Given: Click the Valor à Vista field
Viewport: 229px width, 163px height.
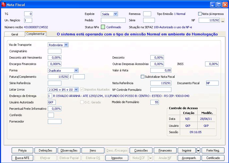Looking at the screenshot, I should pyautogui.click(x=161, y=70).
